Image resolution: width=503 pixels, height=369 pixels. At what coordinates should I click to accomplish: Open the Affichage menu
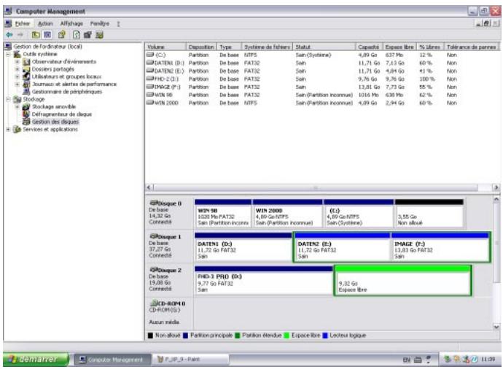click(71, 24)
